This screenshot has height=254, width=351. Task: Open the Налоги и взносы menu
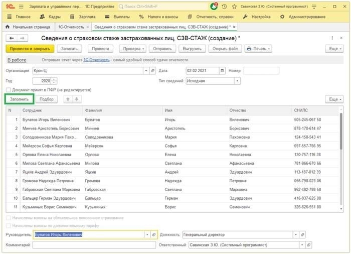click(x=158, y=17)
